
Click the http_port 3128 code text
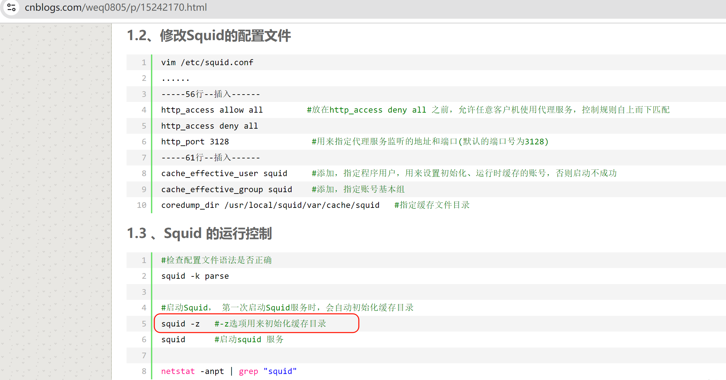click(195, 142)
